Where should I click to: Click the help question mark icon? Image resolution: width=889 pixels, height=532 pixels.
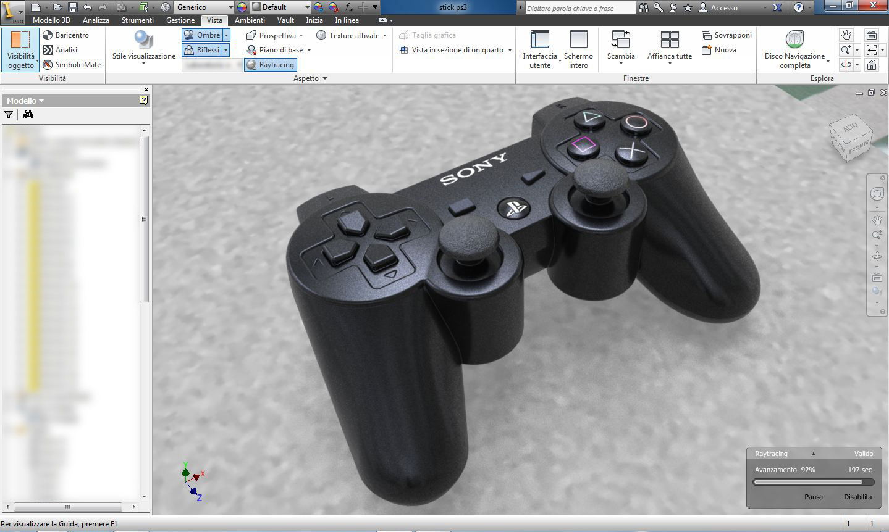point(799,7)
